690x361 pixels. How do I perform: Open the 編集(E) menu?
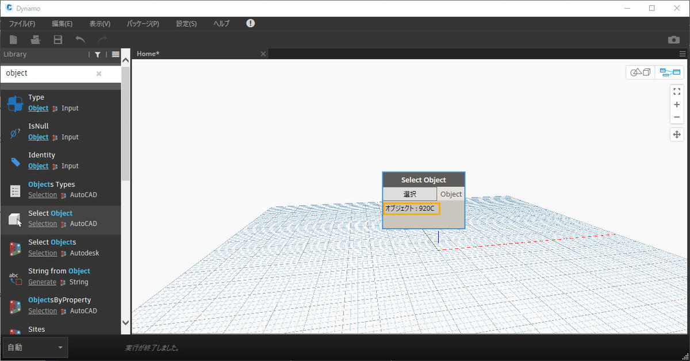(x=62, y=24)
